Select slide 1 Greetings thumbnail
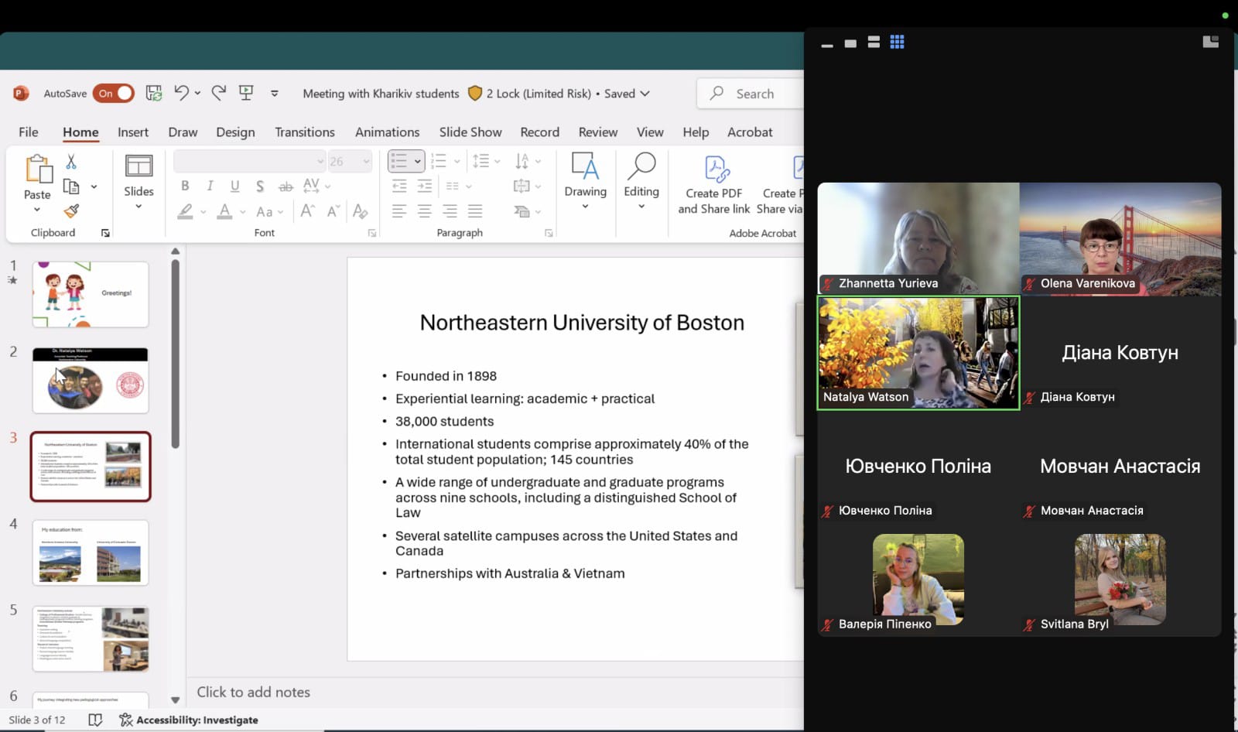Image resolution: width=1238 pixels, height=732 pixels. [x=91, y=294]
